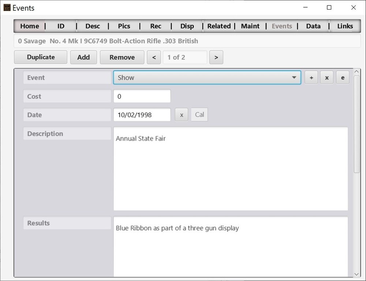This screenshot has height=281, width=366.
Task: Duplicate the current event entry
Action: click(x=40, y=57)
